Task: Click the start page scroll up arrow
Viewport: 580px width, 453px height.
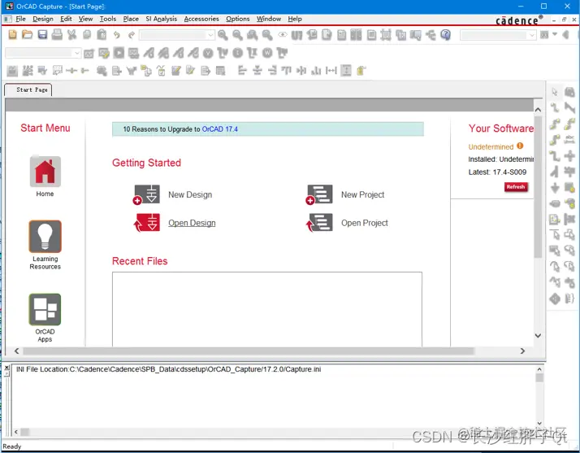Action: pos(538,110)
